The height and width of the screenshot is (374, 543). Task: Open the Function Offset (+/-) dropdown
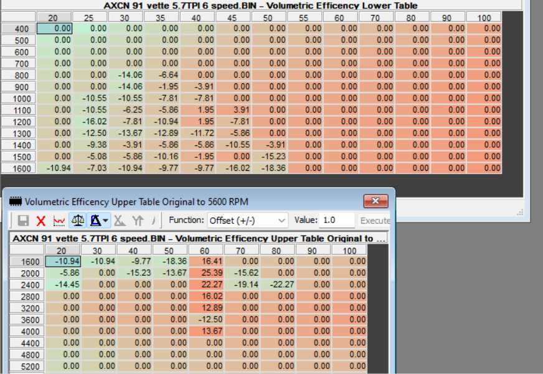[x=248, y=221]
